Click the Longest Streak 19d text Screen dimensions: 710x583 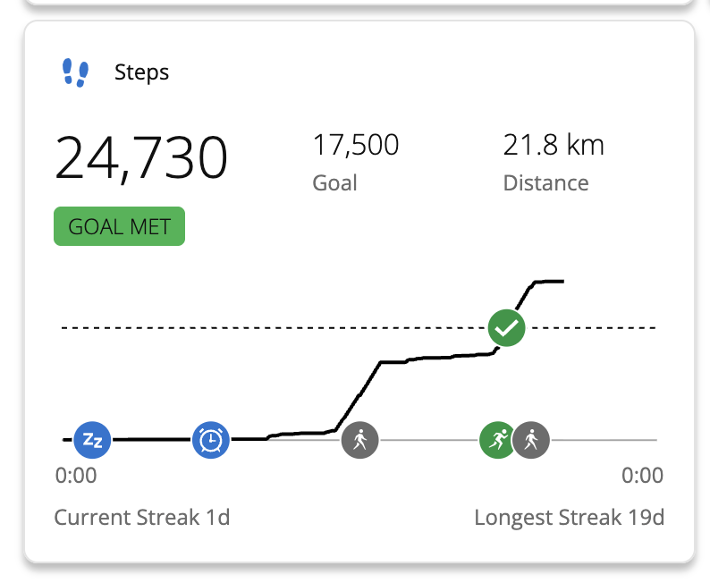tap(569, 517)
